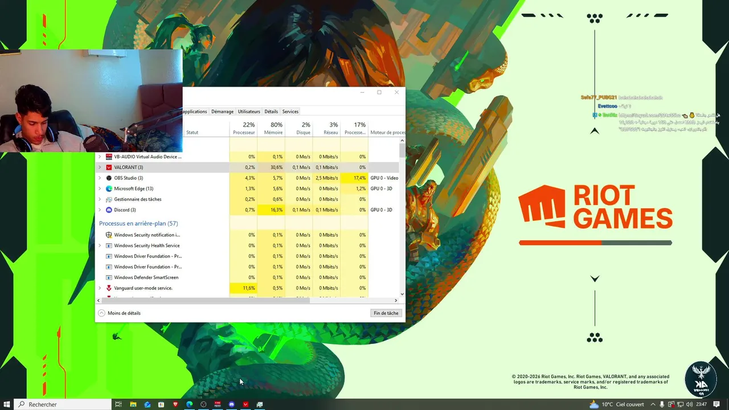The width and height of the screenshot is (729, 410).
Task: Click the Fin de tâche button
Action: pos(386,313)
